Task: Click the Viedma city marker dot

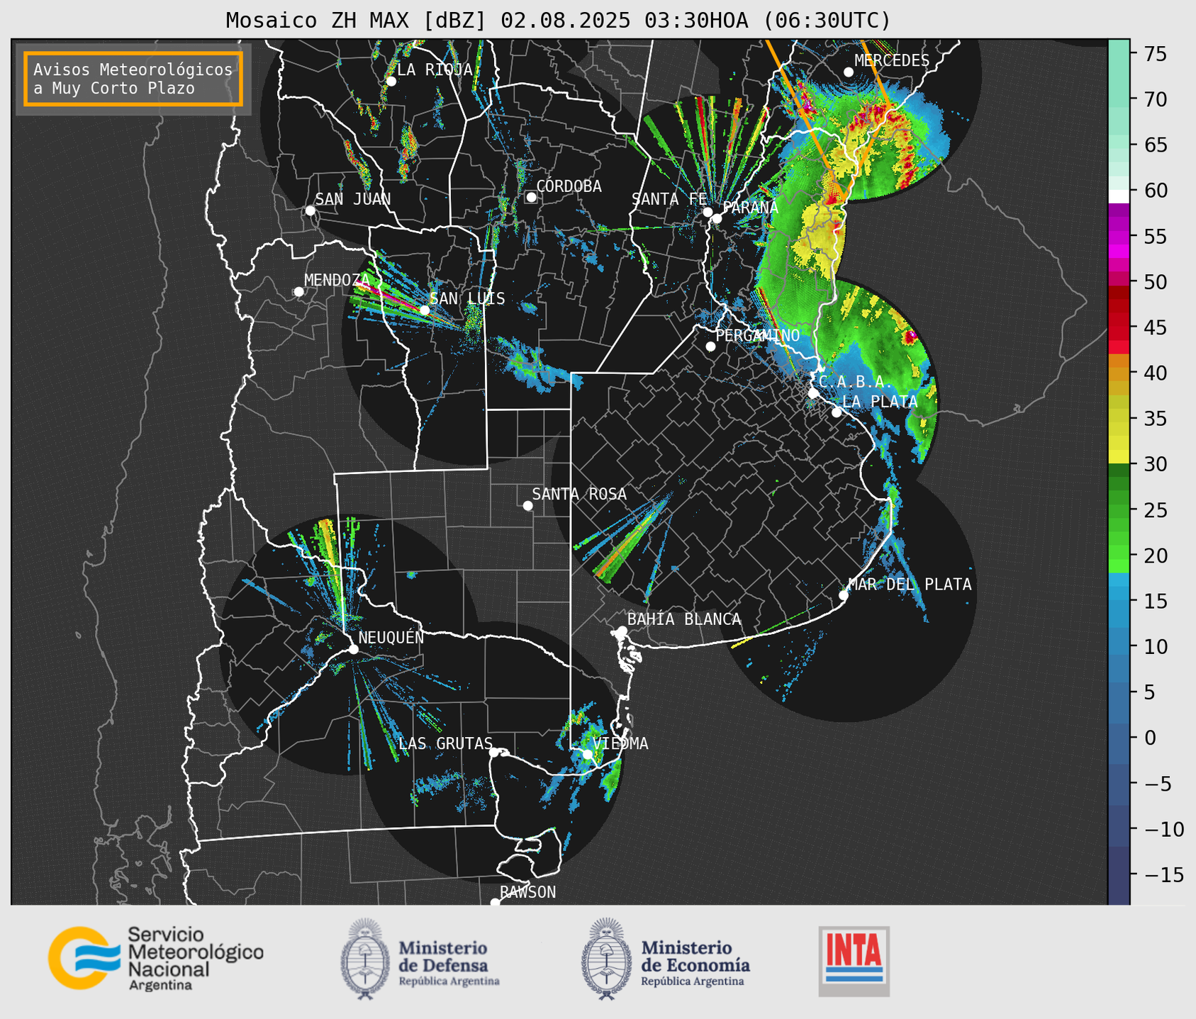Action: (x=587, y=754)
